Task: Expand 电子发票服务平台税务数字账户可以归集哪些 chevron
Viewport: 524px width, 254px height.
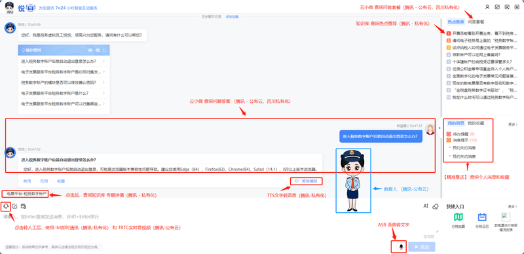Action: click(x=104, y=103)
